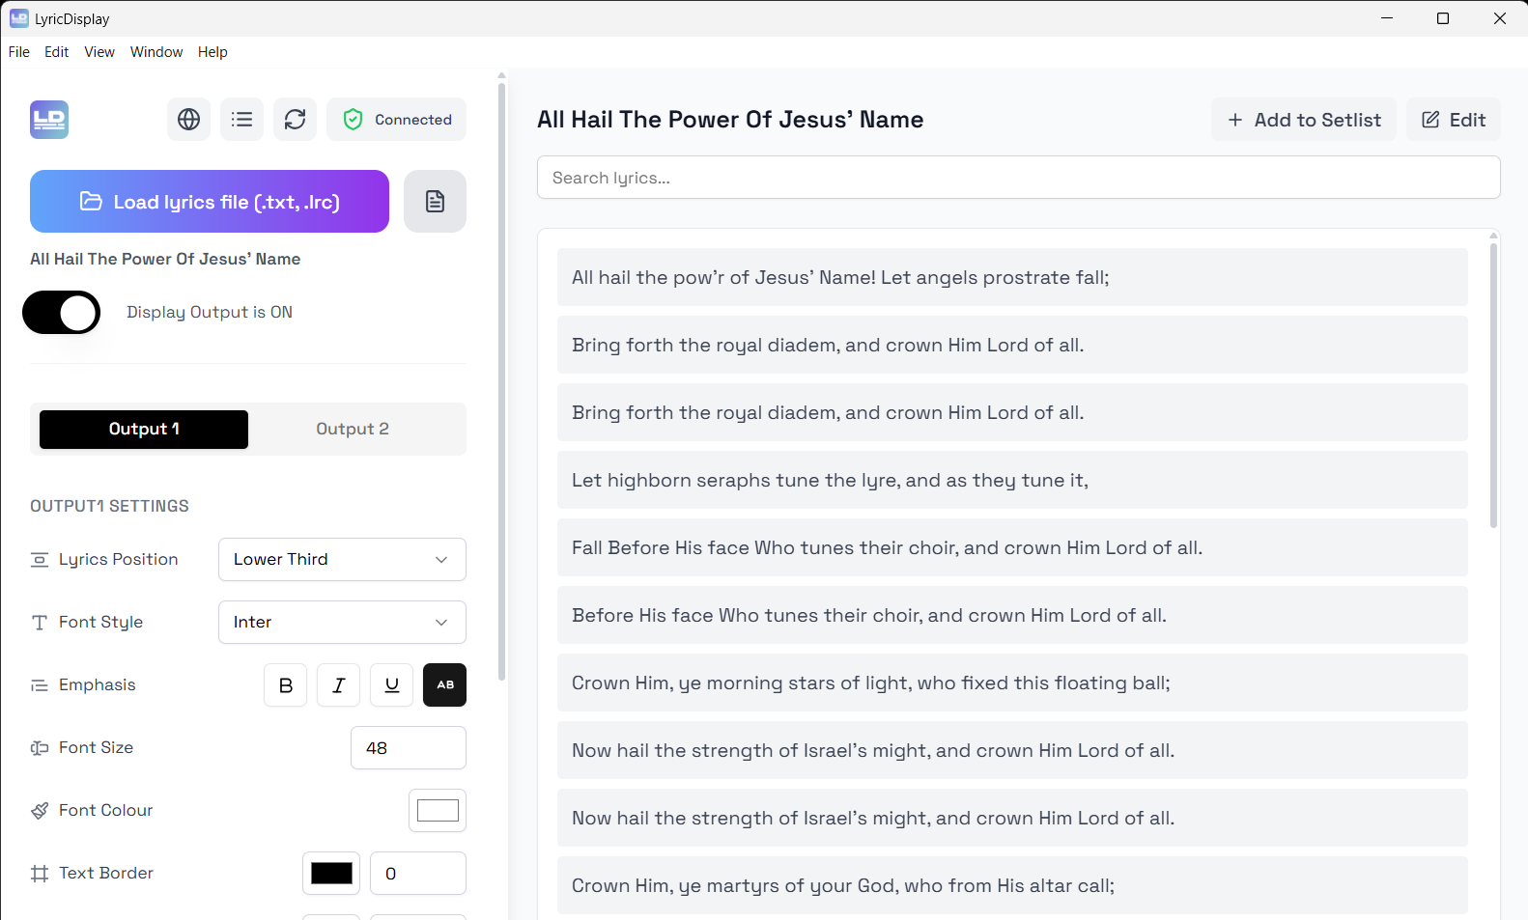Image resolution: width=1528 pixels, height=920 pixels.
Task: Click the Search lyrics input field
Action: 1018,178
